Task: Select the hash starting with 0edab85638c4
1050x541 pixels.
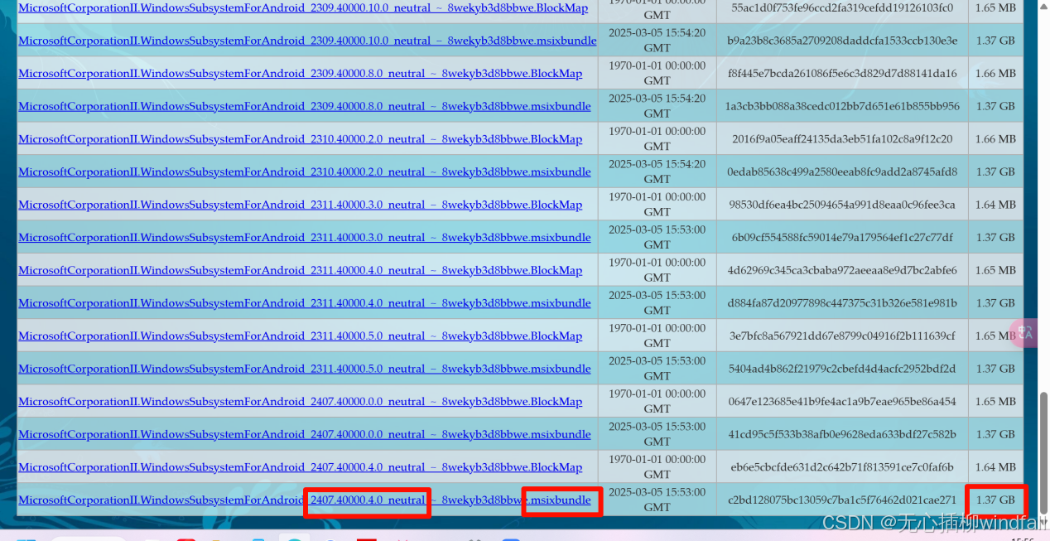Action: (842, 171)
